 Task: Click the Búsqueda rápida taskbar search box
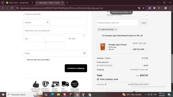24,95
